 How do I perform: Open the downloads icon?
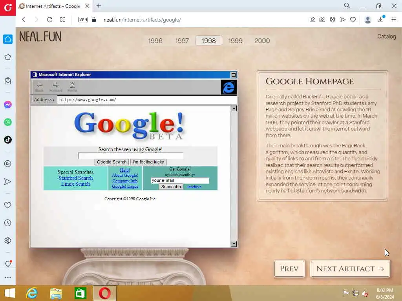pos(381,20)
